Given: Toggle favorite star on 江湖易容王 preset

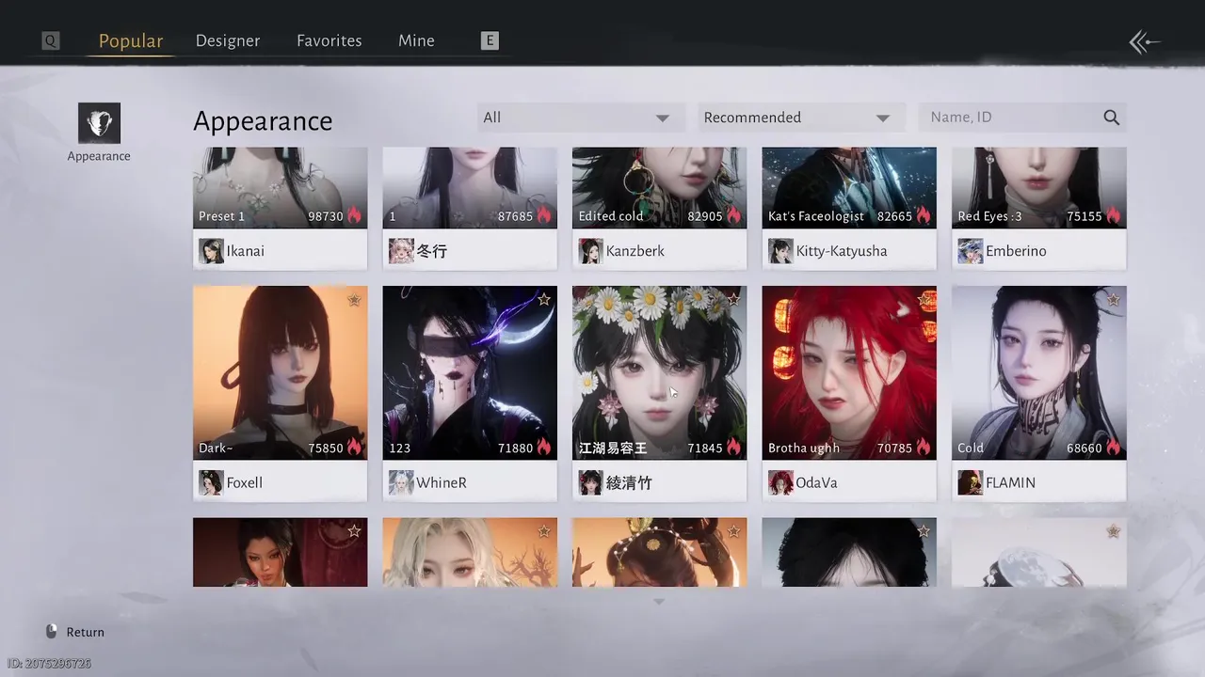Looking at the screenshot, I should click(733, 300).
